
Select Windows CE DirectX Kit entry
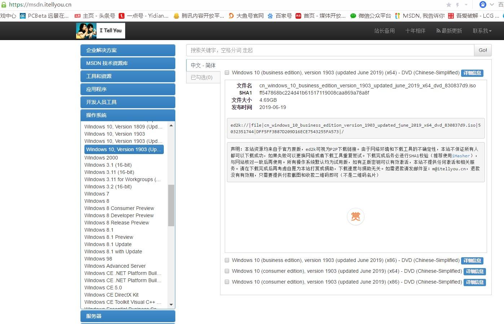click(x=111, y=295)
